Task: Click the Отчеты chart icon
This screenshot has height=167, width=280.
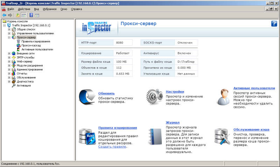Action: tap(14, 74)
